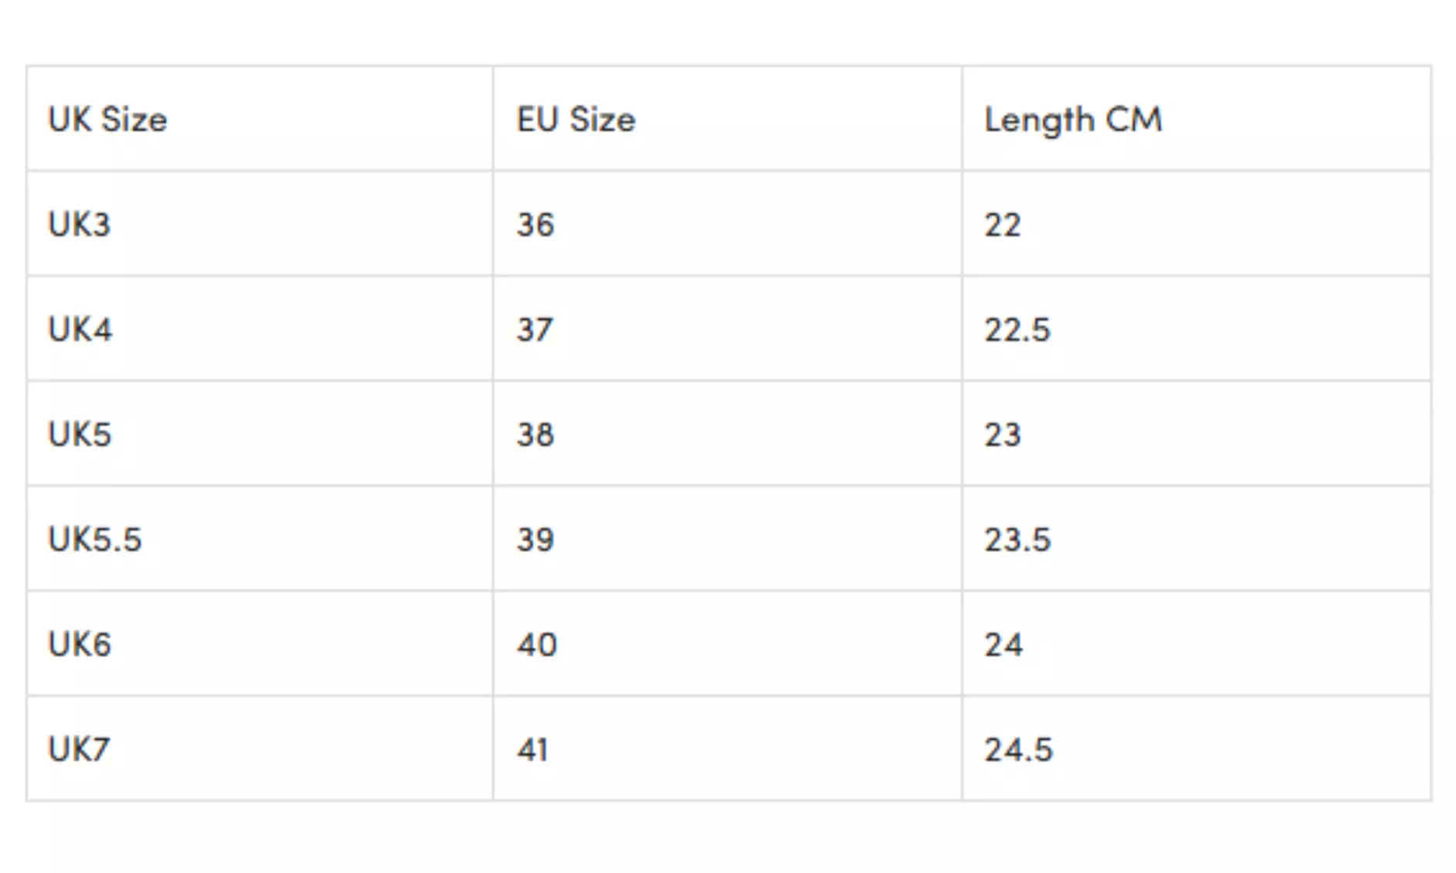This screenshot has width=1456, height=873.
Task: Select the EU size 39 cell
Action: coord(535,540)
